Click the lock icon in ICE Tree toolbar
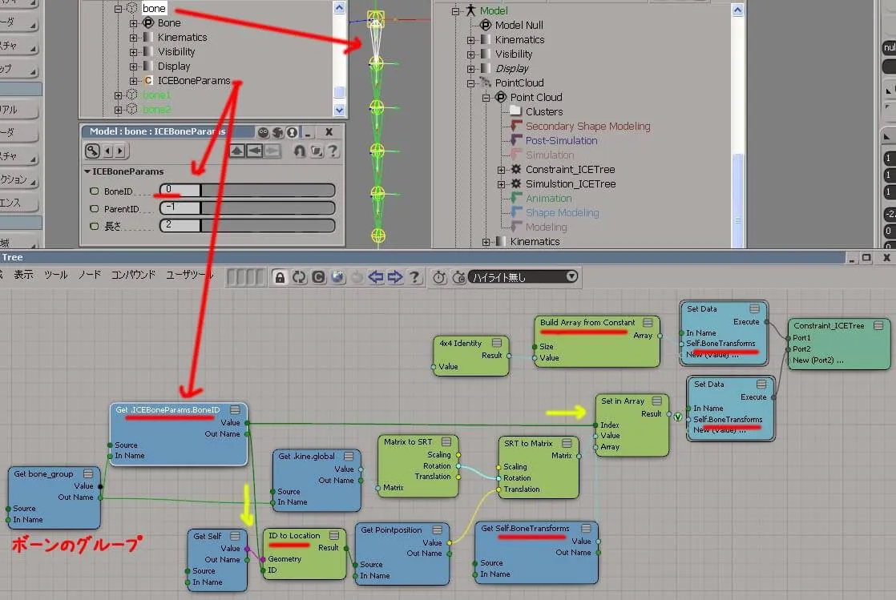The height and width of the screenshot is (600, 896). (x=280, y=278)
